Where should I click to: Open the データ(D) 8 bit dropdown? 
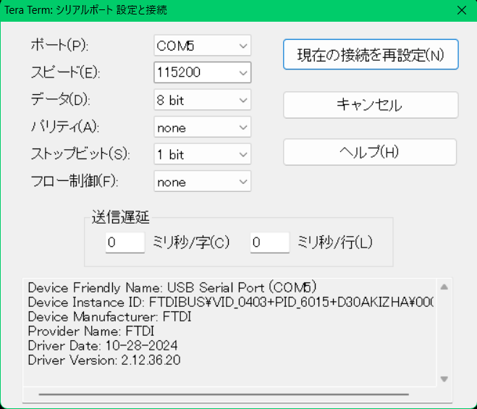click(202, 101)
